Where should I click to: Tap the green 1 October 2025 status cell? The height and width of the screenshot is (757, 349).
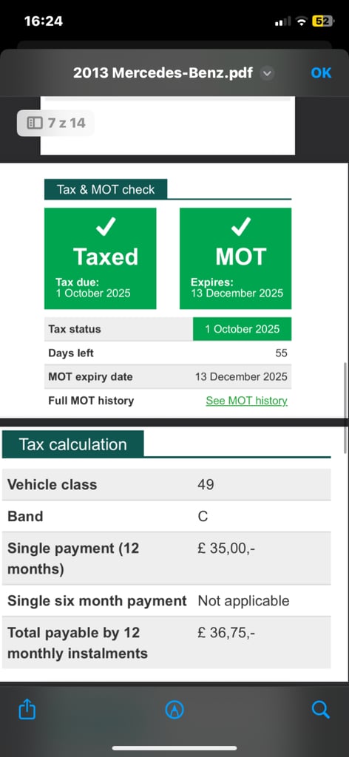point(243,329)
